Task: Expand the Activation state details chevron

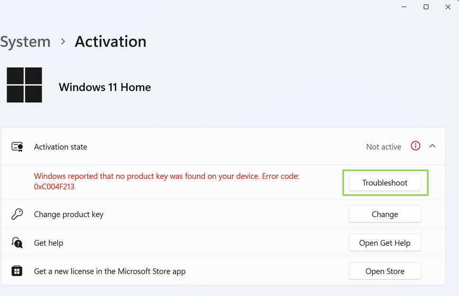Action: [433, 146]
